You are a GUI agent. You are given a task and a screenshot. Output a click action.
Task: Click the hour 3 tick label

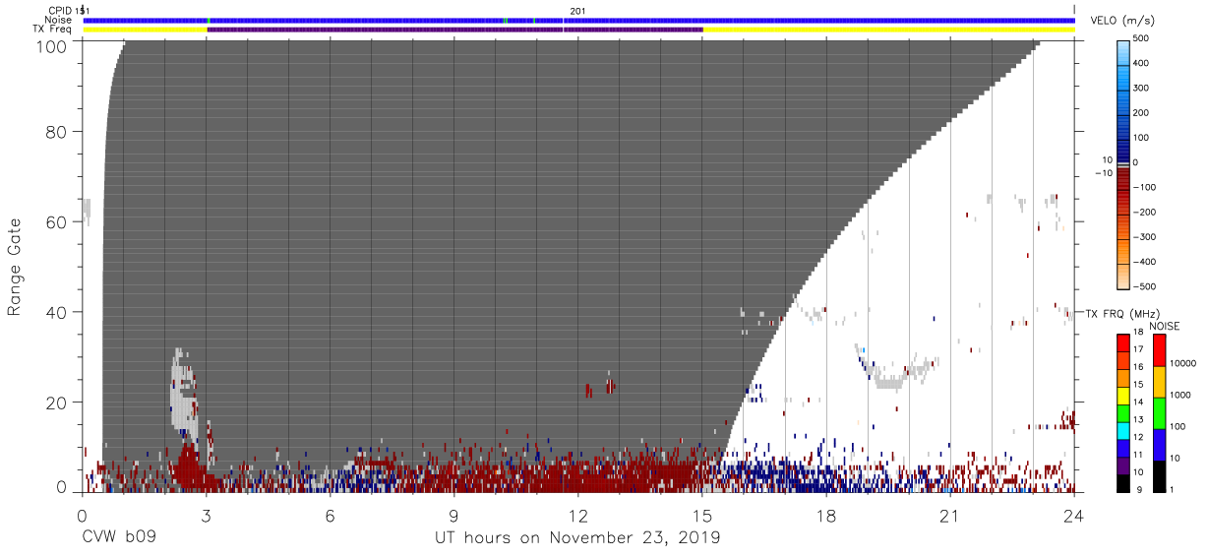tap(207, 516)
